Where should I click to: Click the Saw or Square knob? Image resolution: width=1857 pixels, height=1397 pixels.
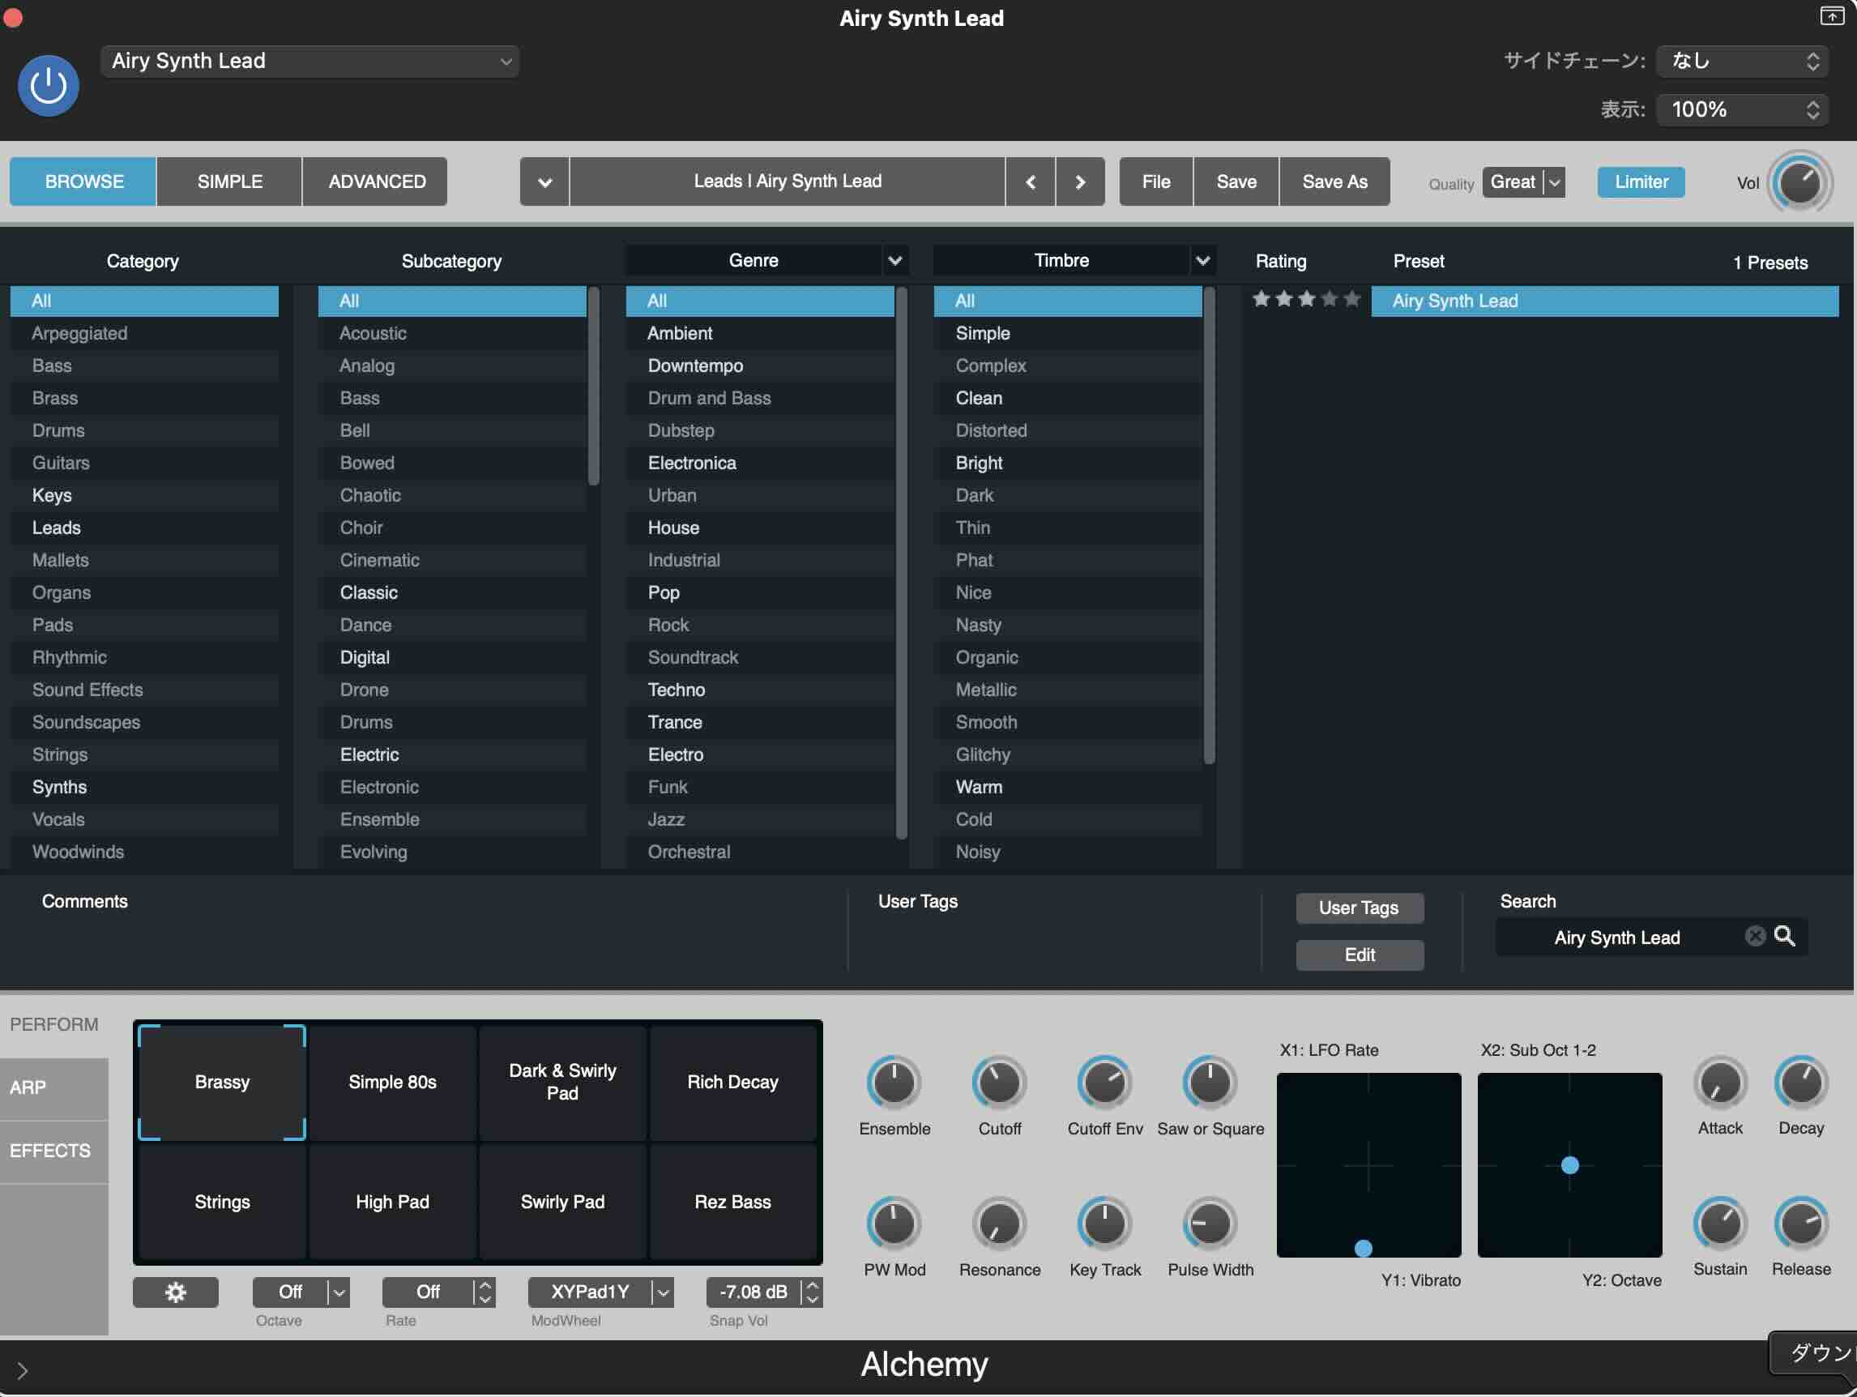pyautogui.click(x=1210, y=1082)
